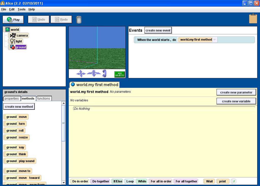260x186 pixels.
Task: Select the ground turn method tile
Action: pyautogui.click(x=15, y=123)
